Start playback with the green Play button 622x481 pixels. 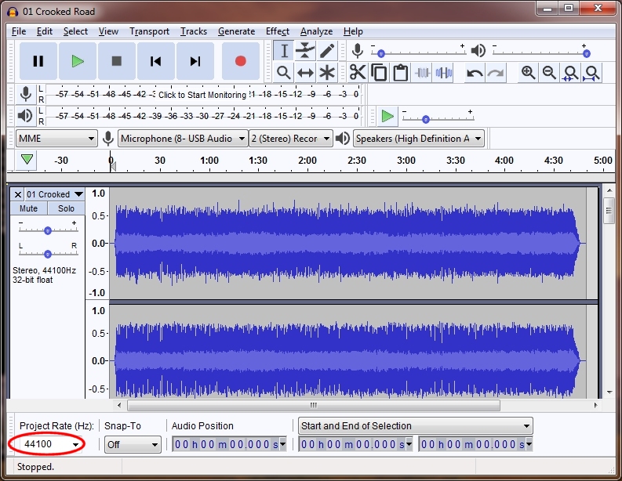point(78,61)
